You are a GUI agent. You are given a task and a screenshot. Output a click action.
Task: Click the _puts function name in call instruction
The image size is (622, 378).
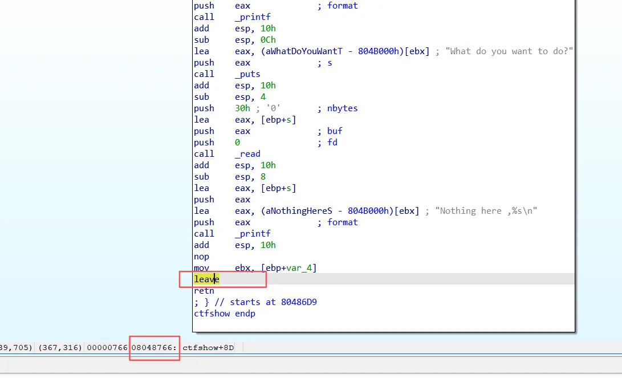pyautogui.click(x=247, y=74)
